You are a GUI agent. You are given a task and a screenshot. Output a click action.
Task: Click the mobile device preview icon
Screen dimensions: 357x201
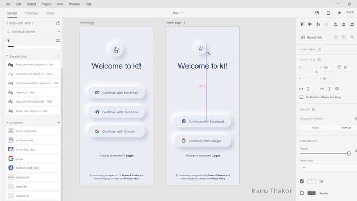pos(328,13)
